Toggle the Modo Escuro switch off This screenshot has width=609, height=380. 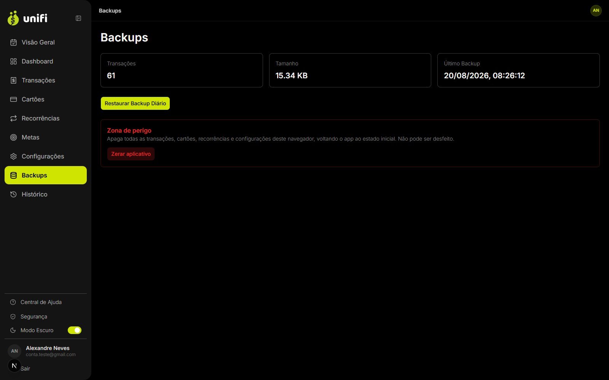point(75,330)
